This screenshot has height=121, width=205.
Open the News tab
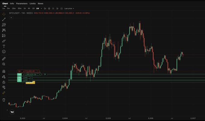pyautogui.click(x=40, y=4)
